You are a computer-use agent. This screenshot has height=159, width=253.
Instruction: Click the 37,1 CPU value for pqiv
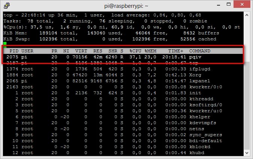click(135, 57)
